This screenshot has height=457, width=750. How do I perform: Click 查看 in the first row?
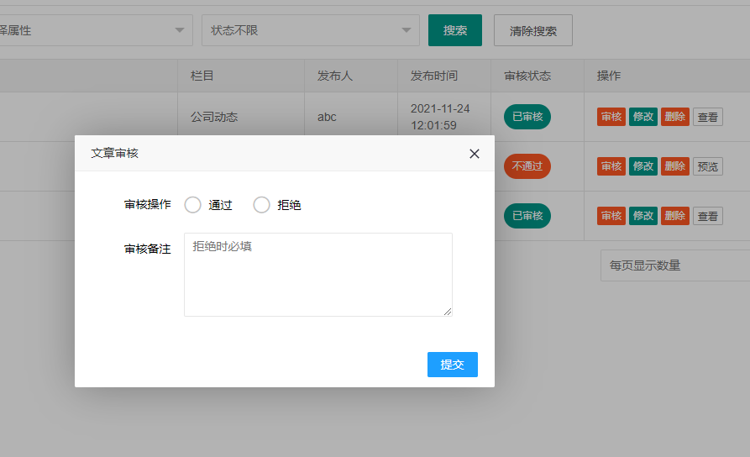(x=708, y=118)
